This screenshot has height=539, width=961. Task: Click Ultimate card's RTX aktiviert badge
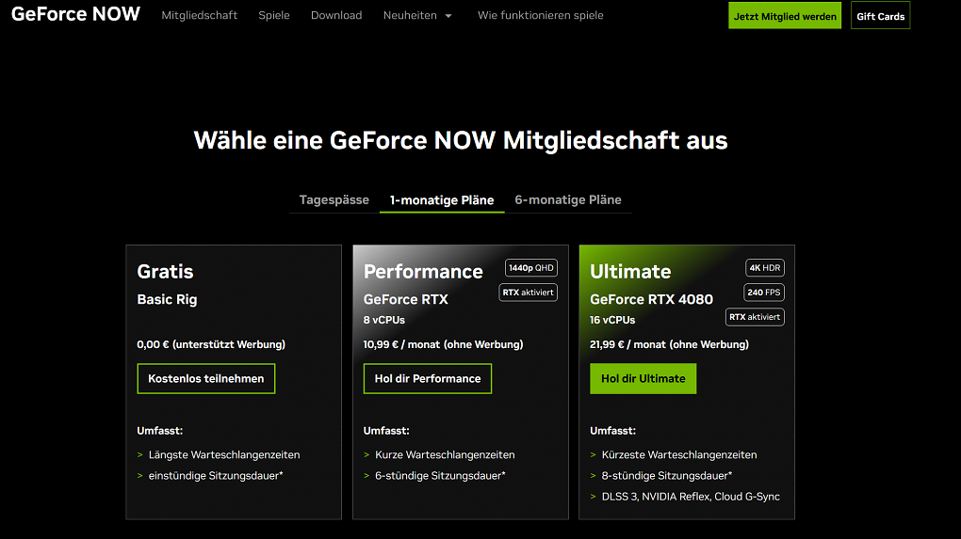coord(755,317)
